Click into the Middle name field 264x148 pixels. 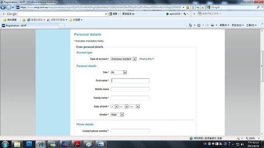130,89
